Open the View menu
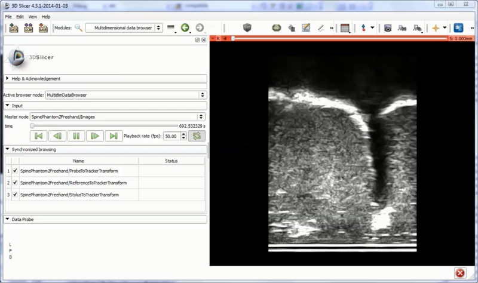 [x=32, y=17]
